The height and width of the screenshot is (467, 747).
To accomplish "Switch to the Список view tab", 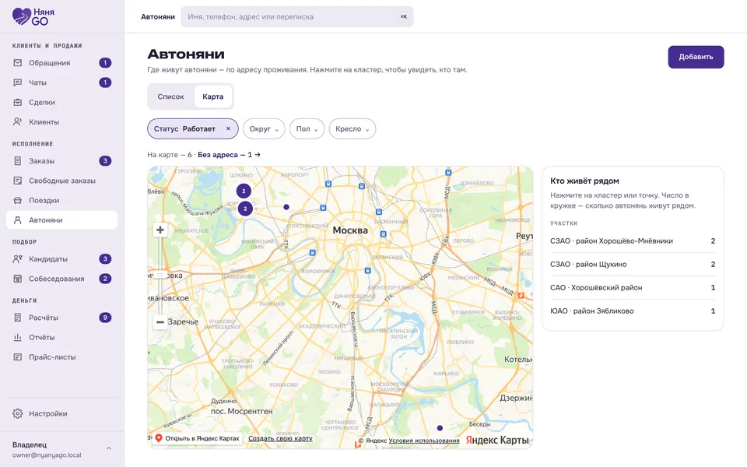I will click(x=170, y=97).
